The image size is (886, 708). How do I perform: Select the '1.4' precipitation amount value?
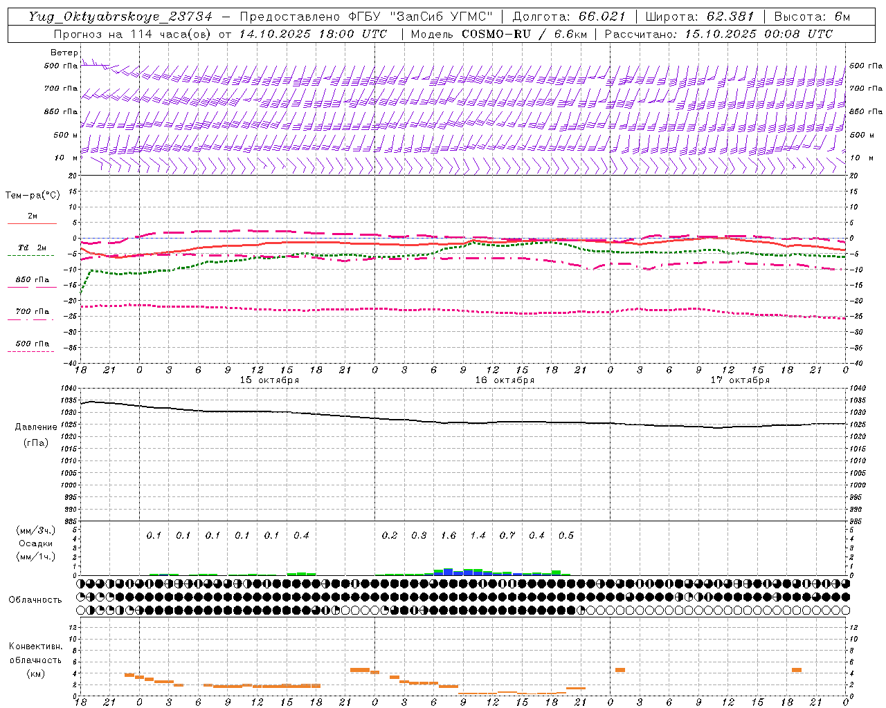(478, 535)
